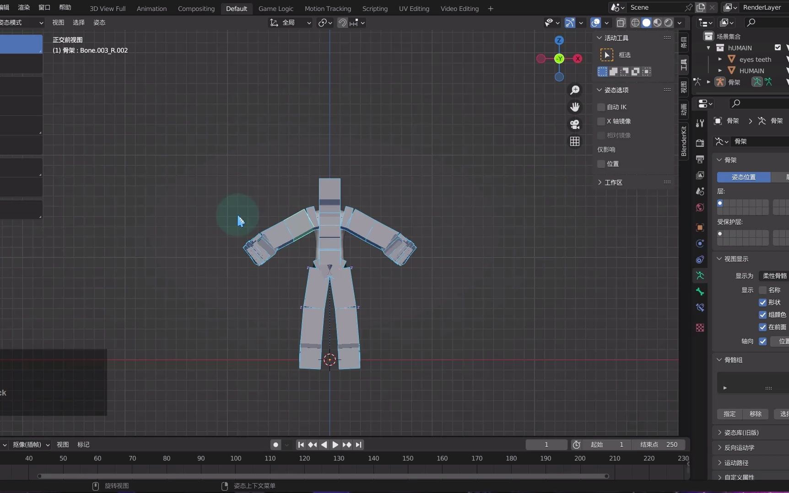Select the Render properties camera icon

coord(700,142)
